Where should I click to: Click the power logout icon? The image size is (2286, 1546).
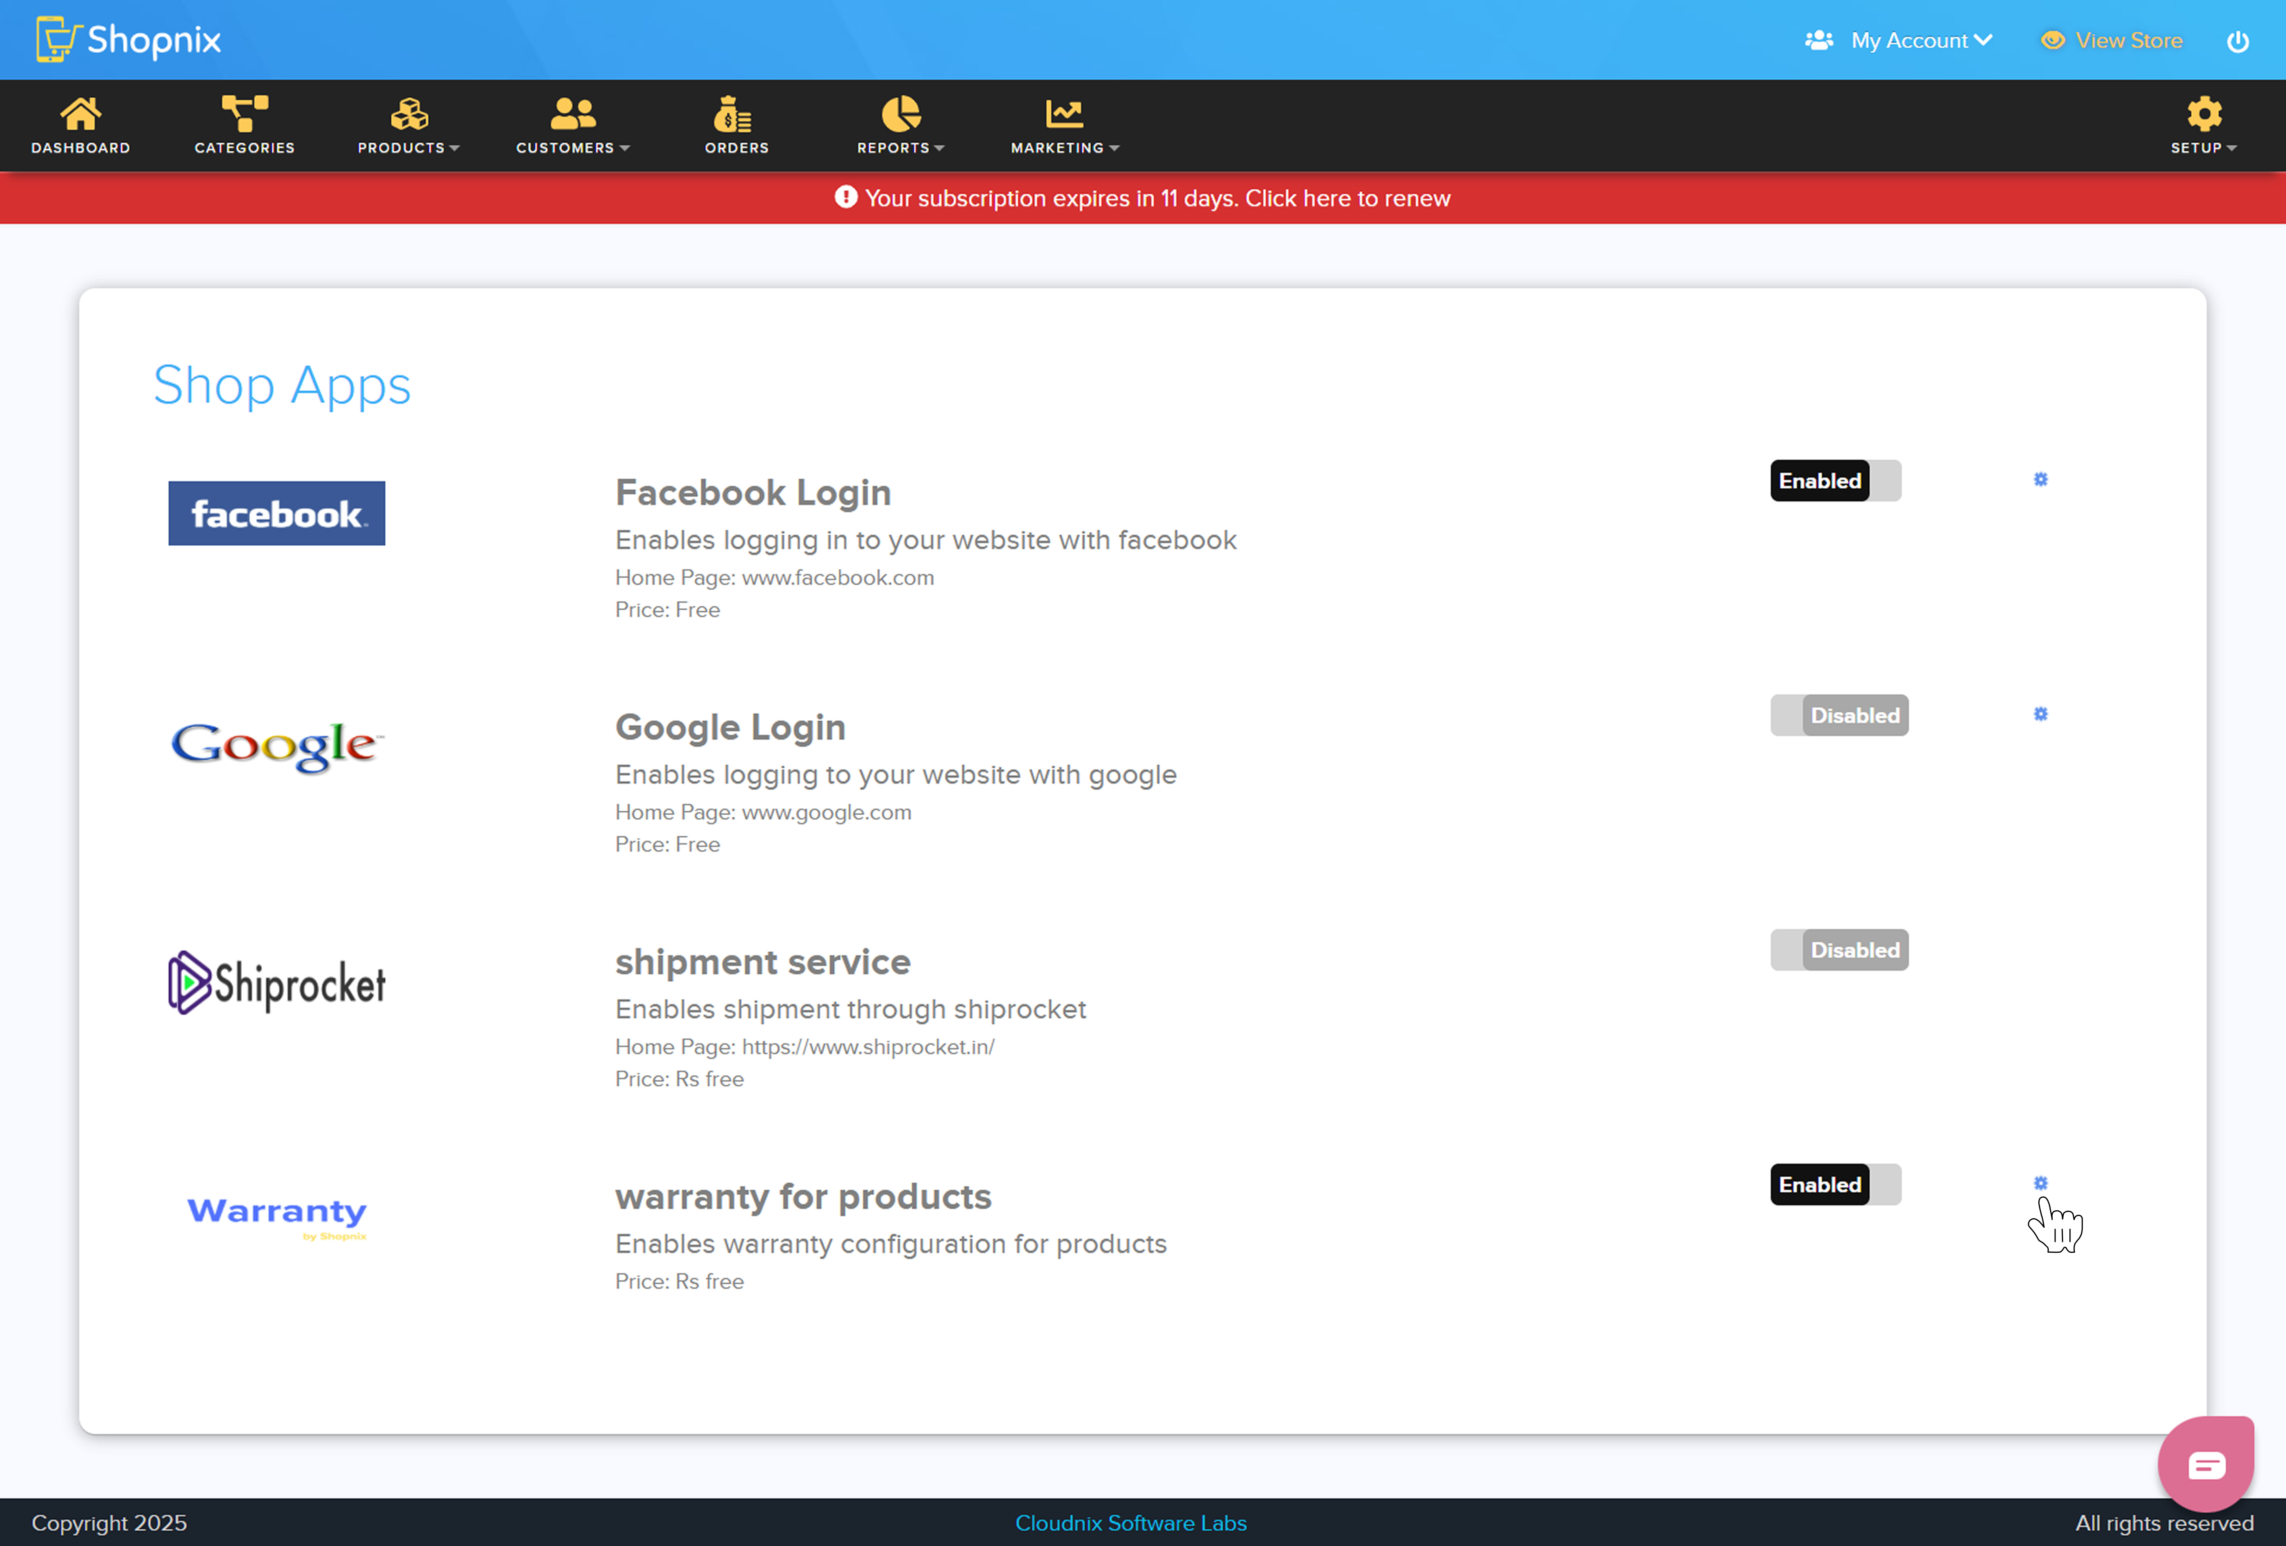(x=2238, y=41)
